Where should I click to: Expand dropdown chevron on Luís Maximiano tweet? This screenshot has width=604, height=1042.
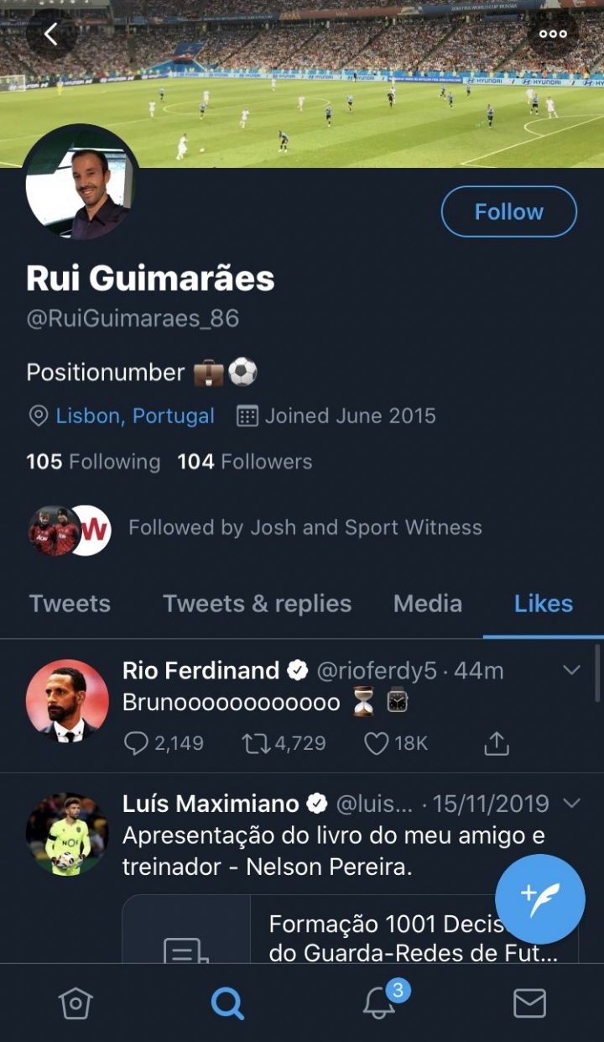571,804
